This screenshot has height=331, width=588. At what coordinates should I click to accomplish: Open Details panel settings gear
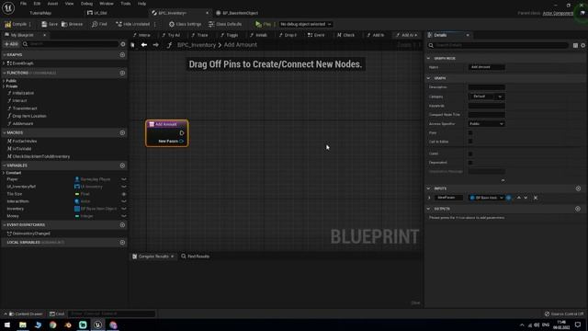click(x=582, y=45)
